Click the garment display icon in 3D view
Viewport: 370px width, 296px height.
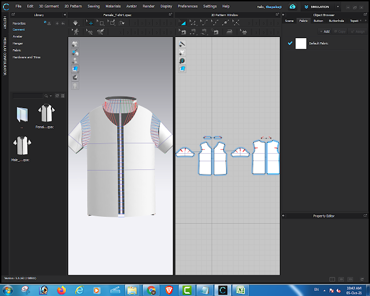pyautogui.click(x=75, y=44)
